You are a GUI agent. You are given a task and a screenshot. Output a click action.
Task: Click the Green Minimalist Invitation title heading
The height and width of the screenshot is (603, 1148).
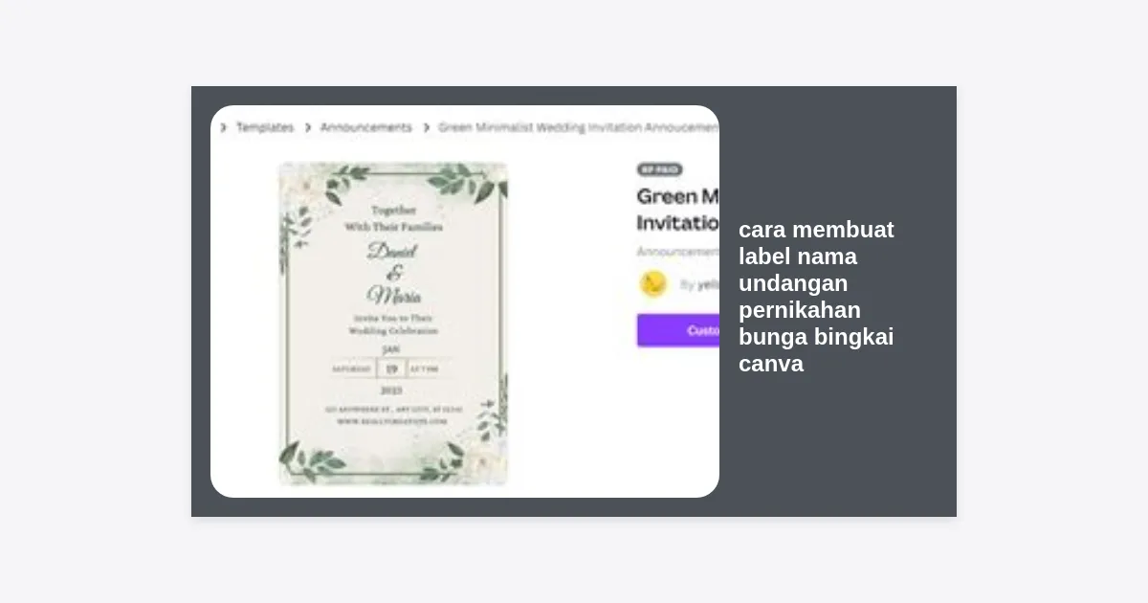pyautogui.click(x=677, y=210)
